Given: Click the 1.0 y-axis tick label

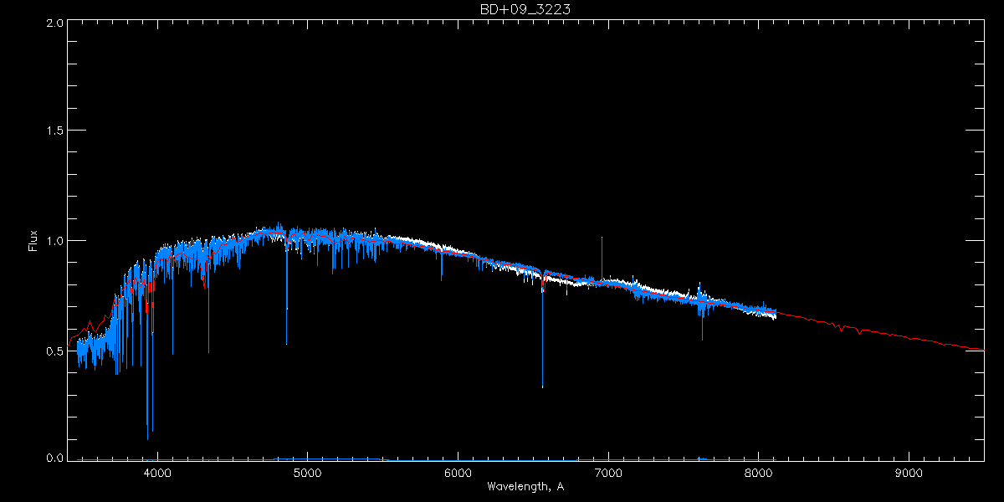Looking at the screenshot, I should [54, 241].
